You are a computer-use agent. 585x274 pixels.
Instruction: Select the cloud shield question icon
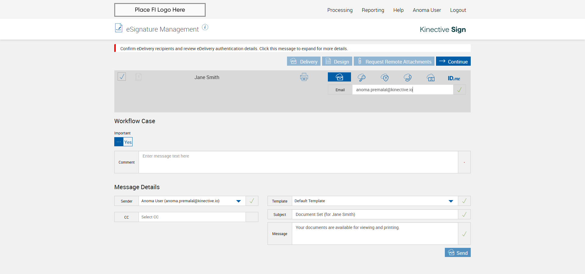[385, 78]
